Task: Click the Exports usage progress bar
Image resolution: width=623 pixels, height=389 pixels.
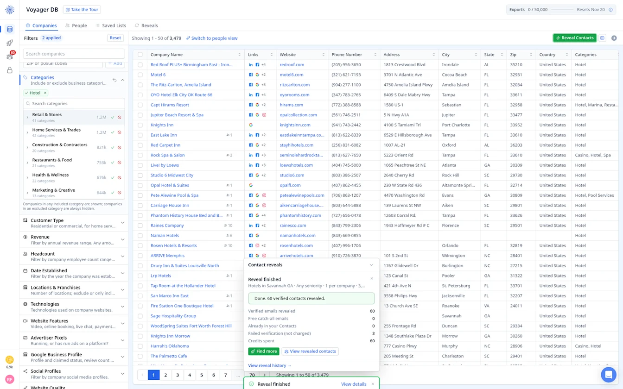Action: click(x=562, y=10)
